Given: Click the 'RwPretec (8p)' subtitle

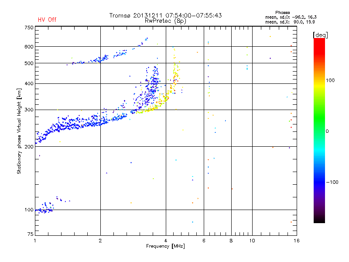Looking at the screenshot, I should pos(165,21).
